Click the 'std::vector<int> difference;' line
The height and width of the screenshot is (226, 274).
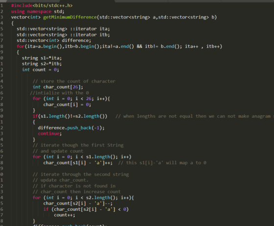pos(54,41)
